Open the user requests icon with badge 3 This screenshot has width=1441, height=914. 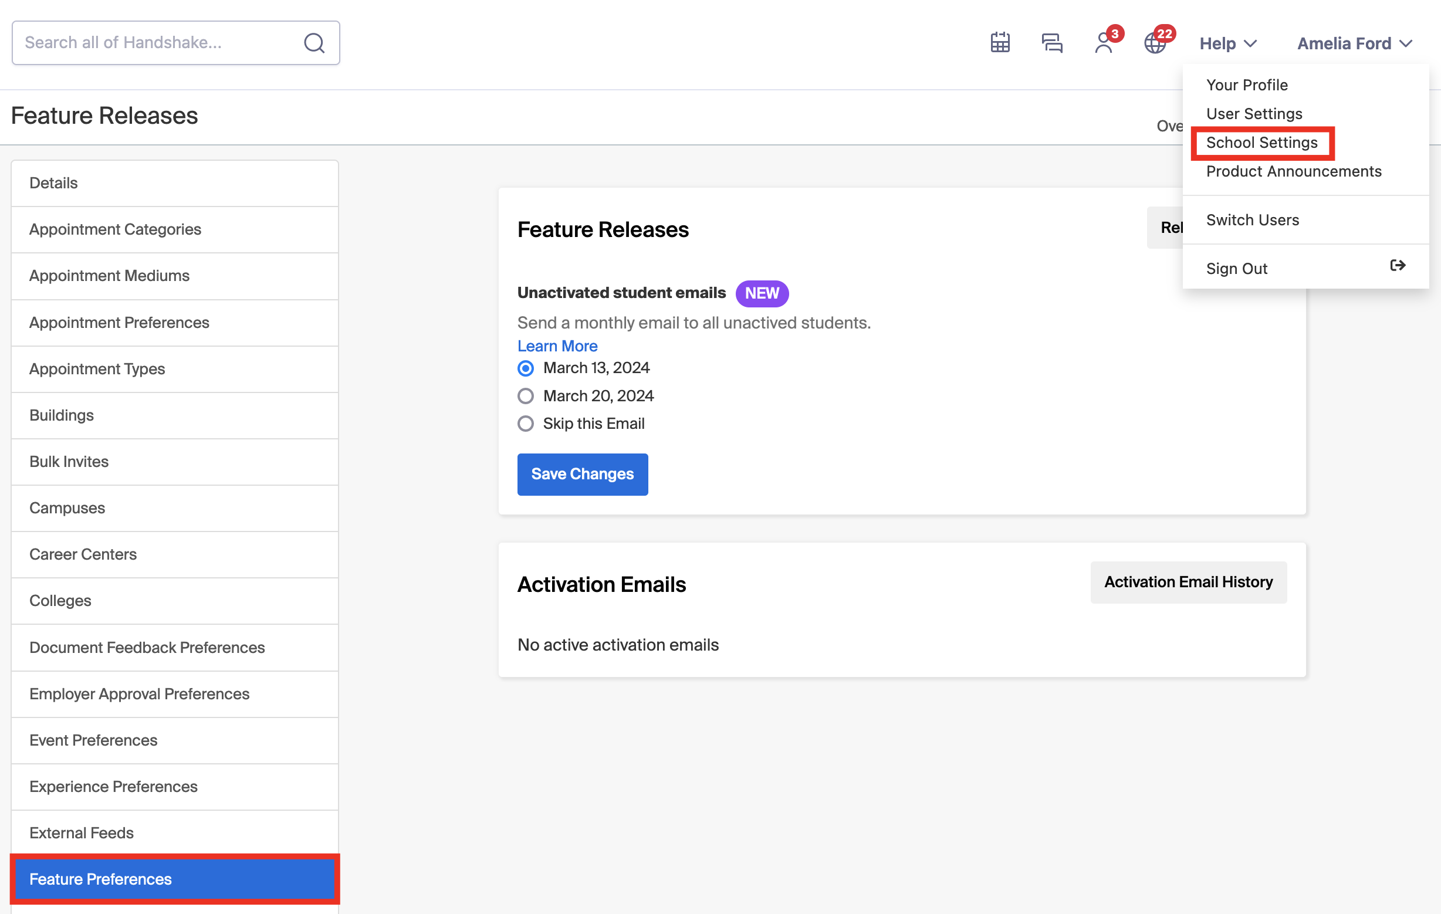pos(1104,43)
